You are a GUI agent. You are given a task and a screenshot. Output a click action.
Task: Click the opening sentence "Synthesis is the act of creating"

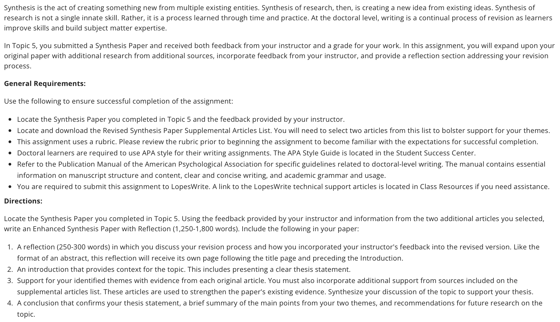[132, 8]
